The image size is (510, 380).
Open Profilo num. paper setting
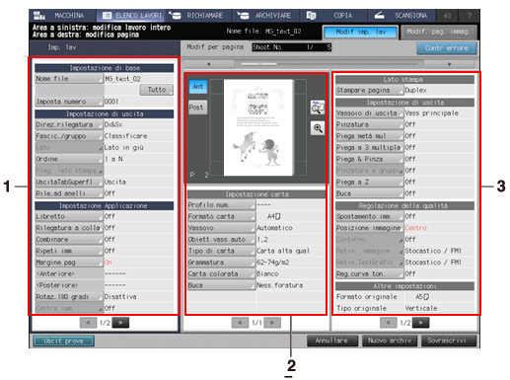(x=221, y=205)
